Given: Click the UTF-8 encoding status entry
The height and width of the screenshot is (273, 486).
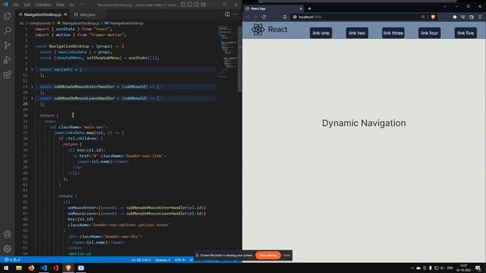Looking at the screenshot, I should pos(180,259).
